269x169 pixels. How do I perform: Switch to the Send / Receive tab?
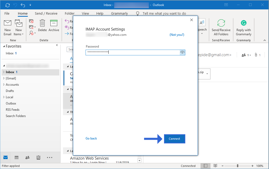46,14
